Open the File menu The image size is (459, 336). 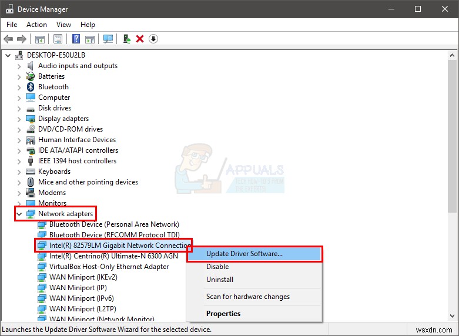(12, 25)
